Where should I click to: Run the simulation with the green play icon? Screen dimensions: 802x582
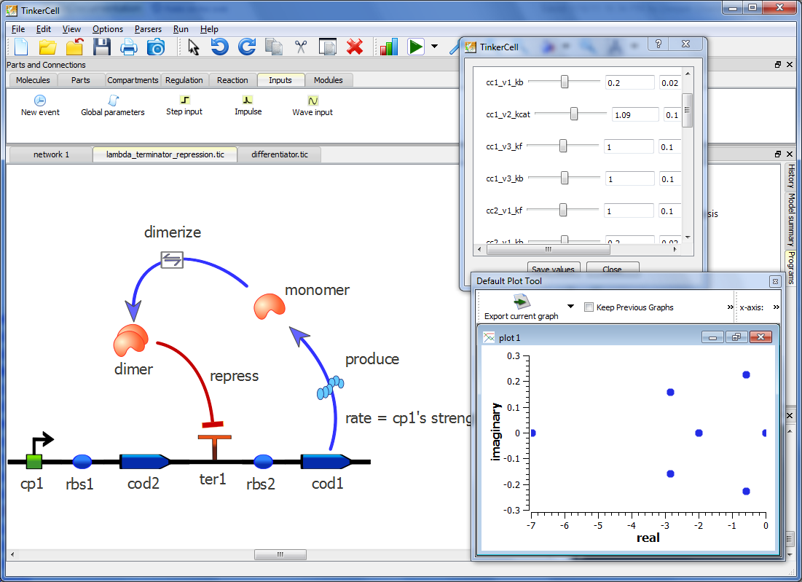click(416, 46)
